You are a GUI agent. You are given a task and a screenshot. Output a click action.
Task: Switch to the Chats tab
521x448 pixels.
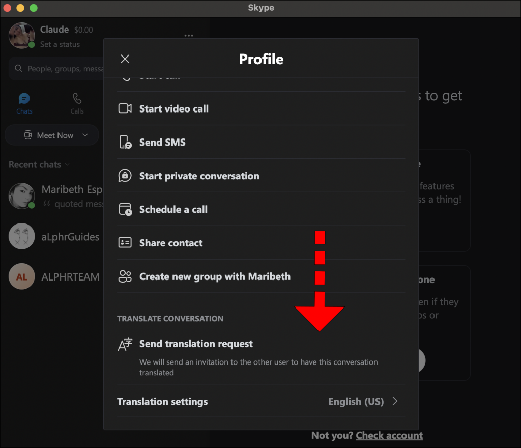pos(24,102)
